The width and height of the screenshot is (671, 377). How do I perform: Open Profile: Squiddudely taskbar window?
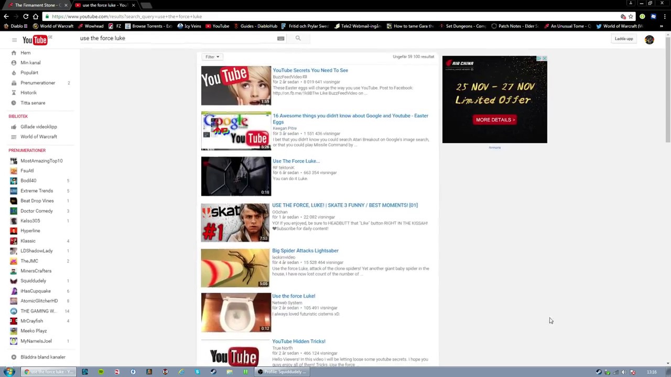282,372
